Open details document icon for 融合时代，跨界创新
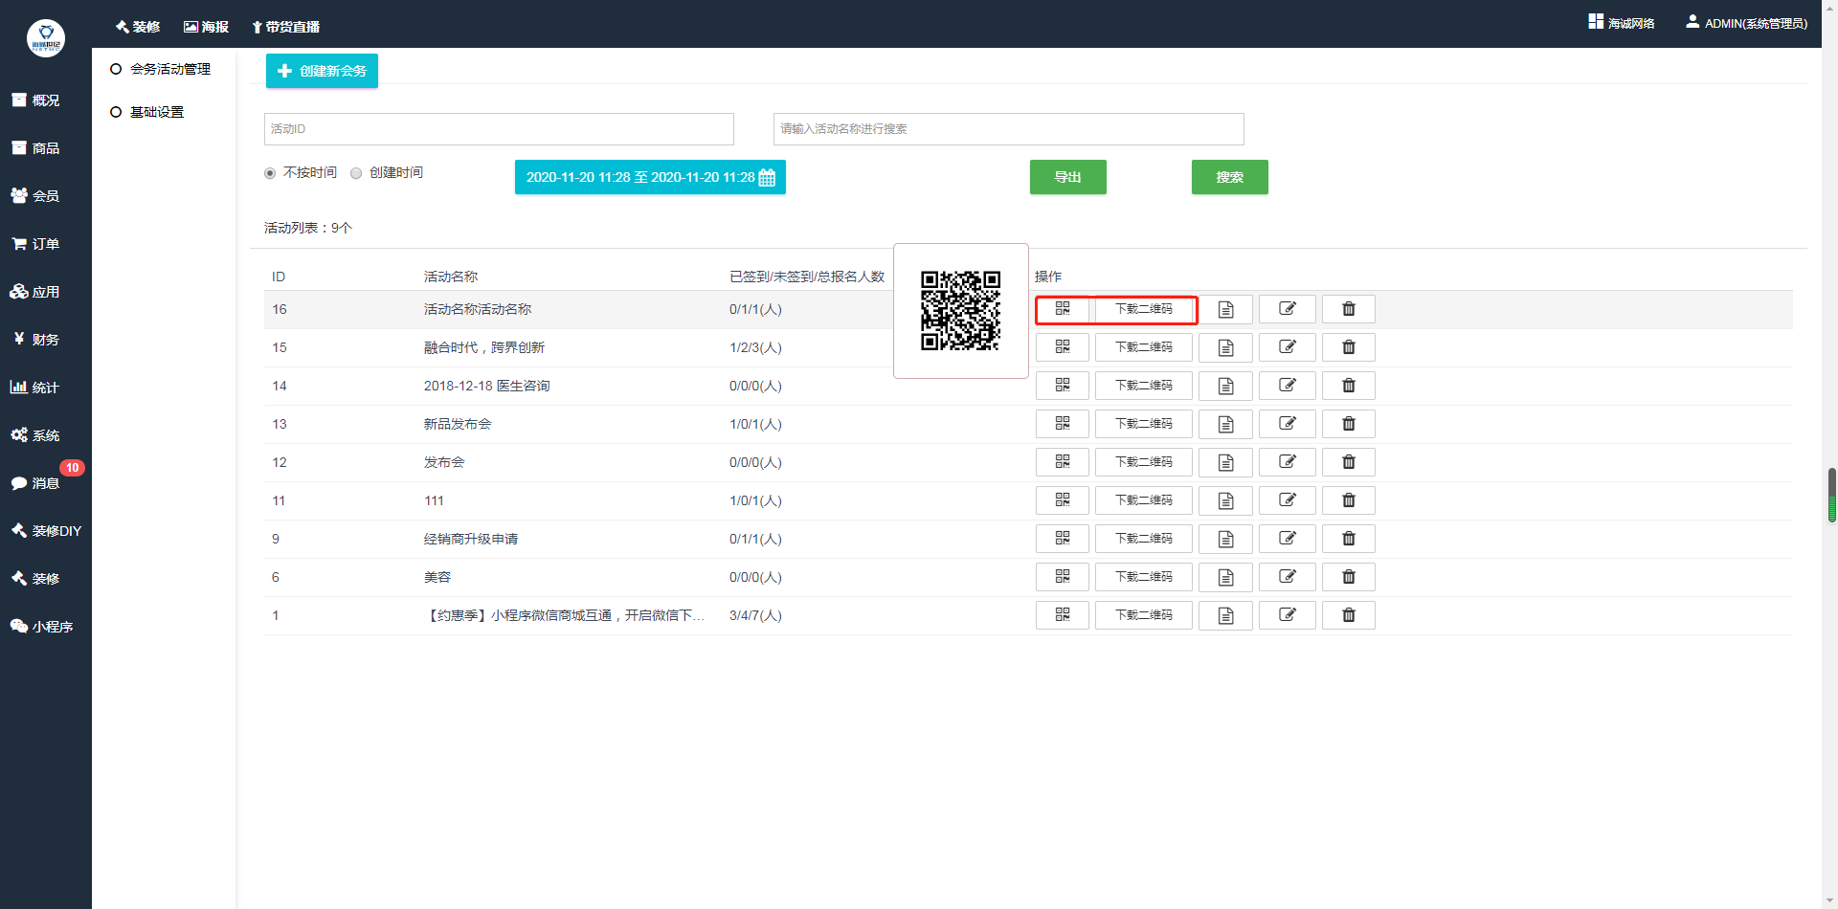Viewport: 1838px width, 909px height. click(1225, 347)
